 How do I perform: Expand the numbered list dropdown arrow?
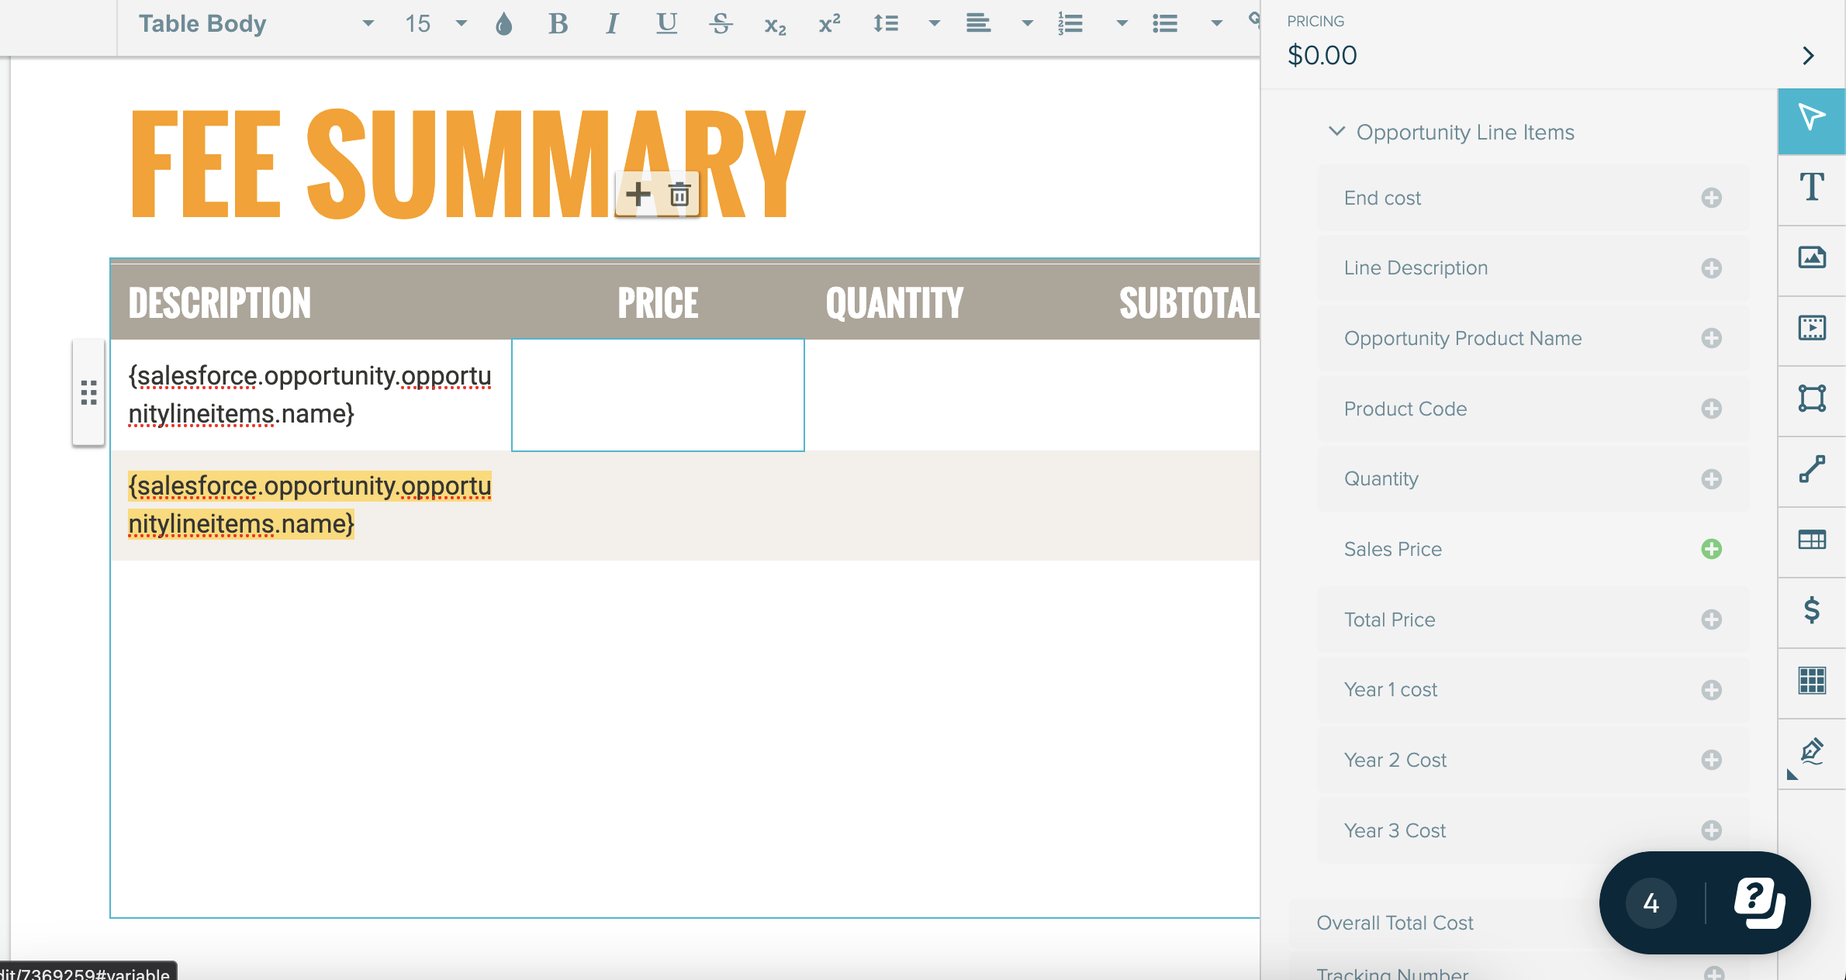pyautogui.click(x=1122, y=24)
